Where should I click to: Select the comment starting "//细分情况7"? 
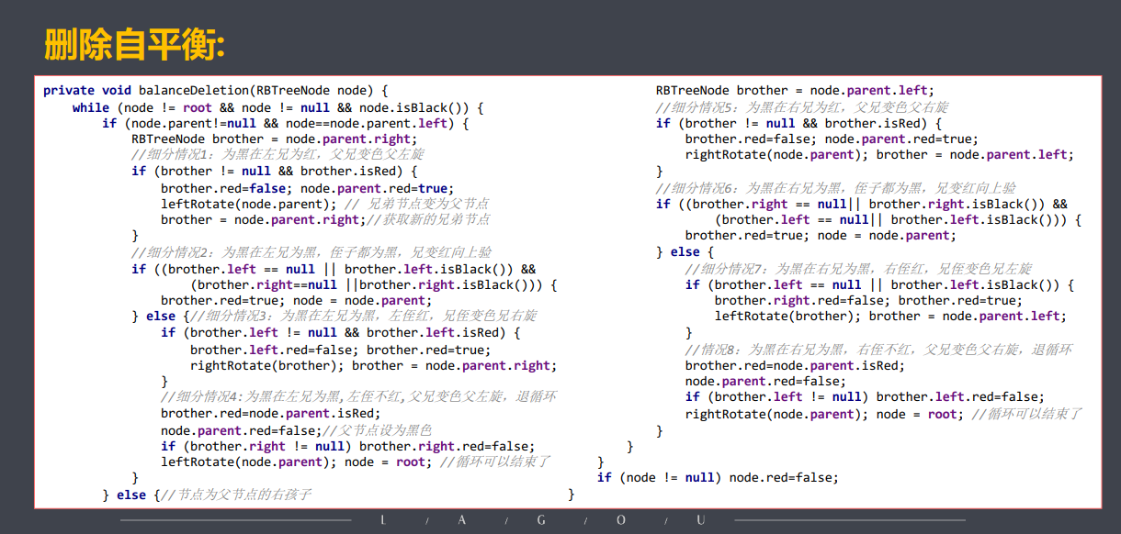coord(858,269)
